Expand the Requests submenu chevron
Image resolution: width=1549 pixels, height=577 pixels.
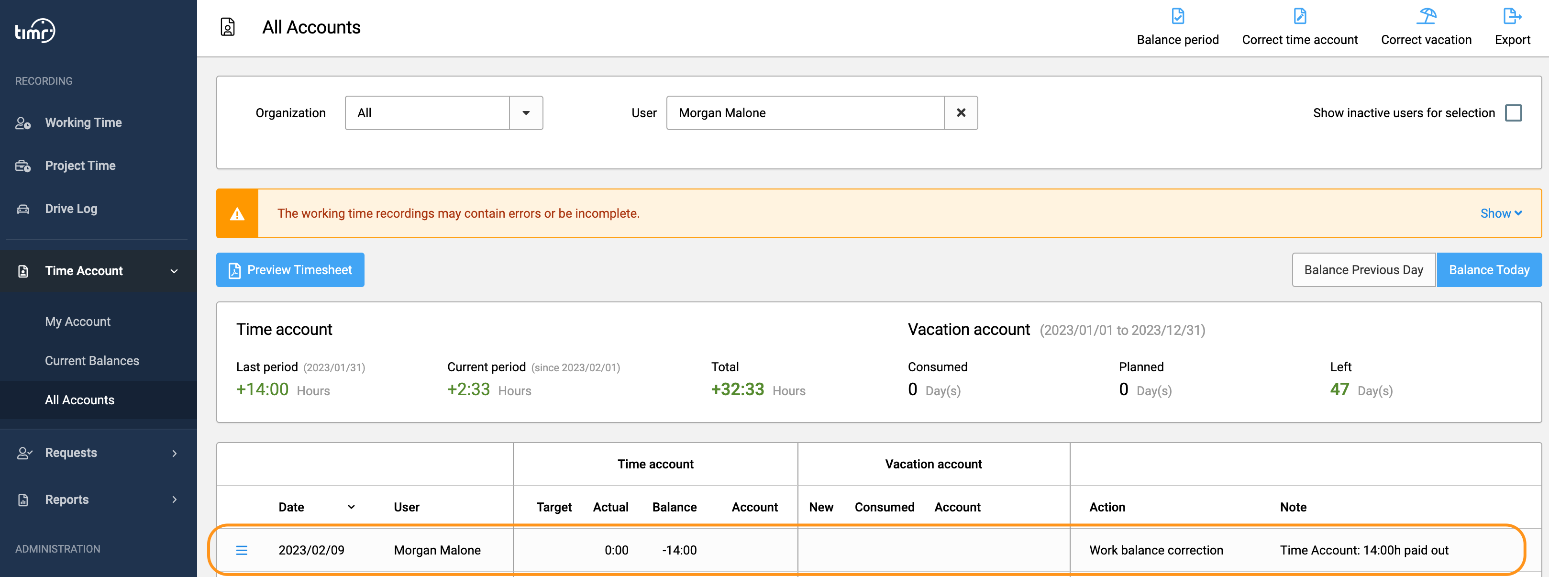pos(175,453)
